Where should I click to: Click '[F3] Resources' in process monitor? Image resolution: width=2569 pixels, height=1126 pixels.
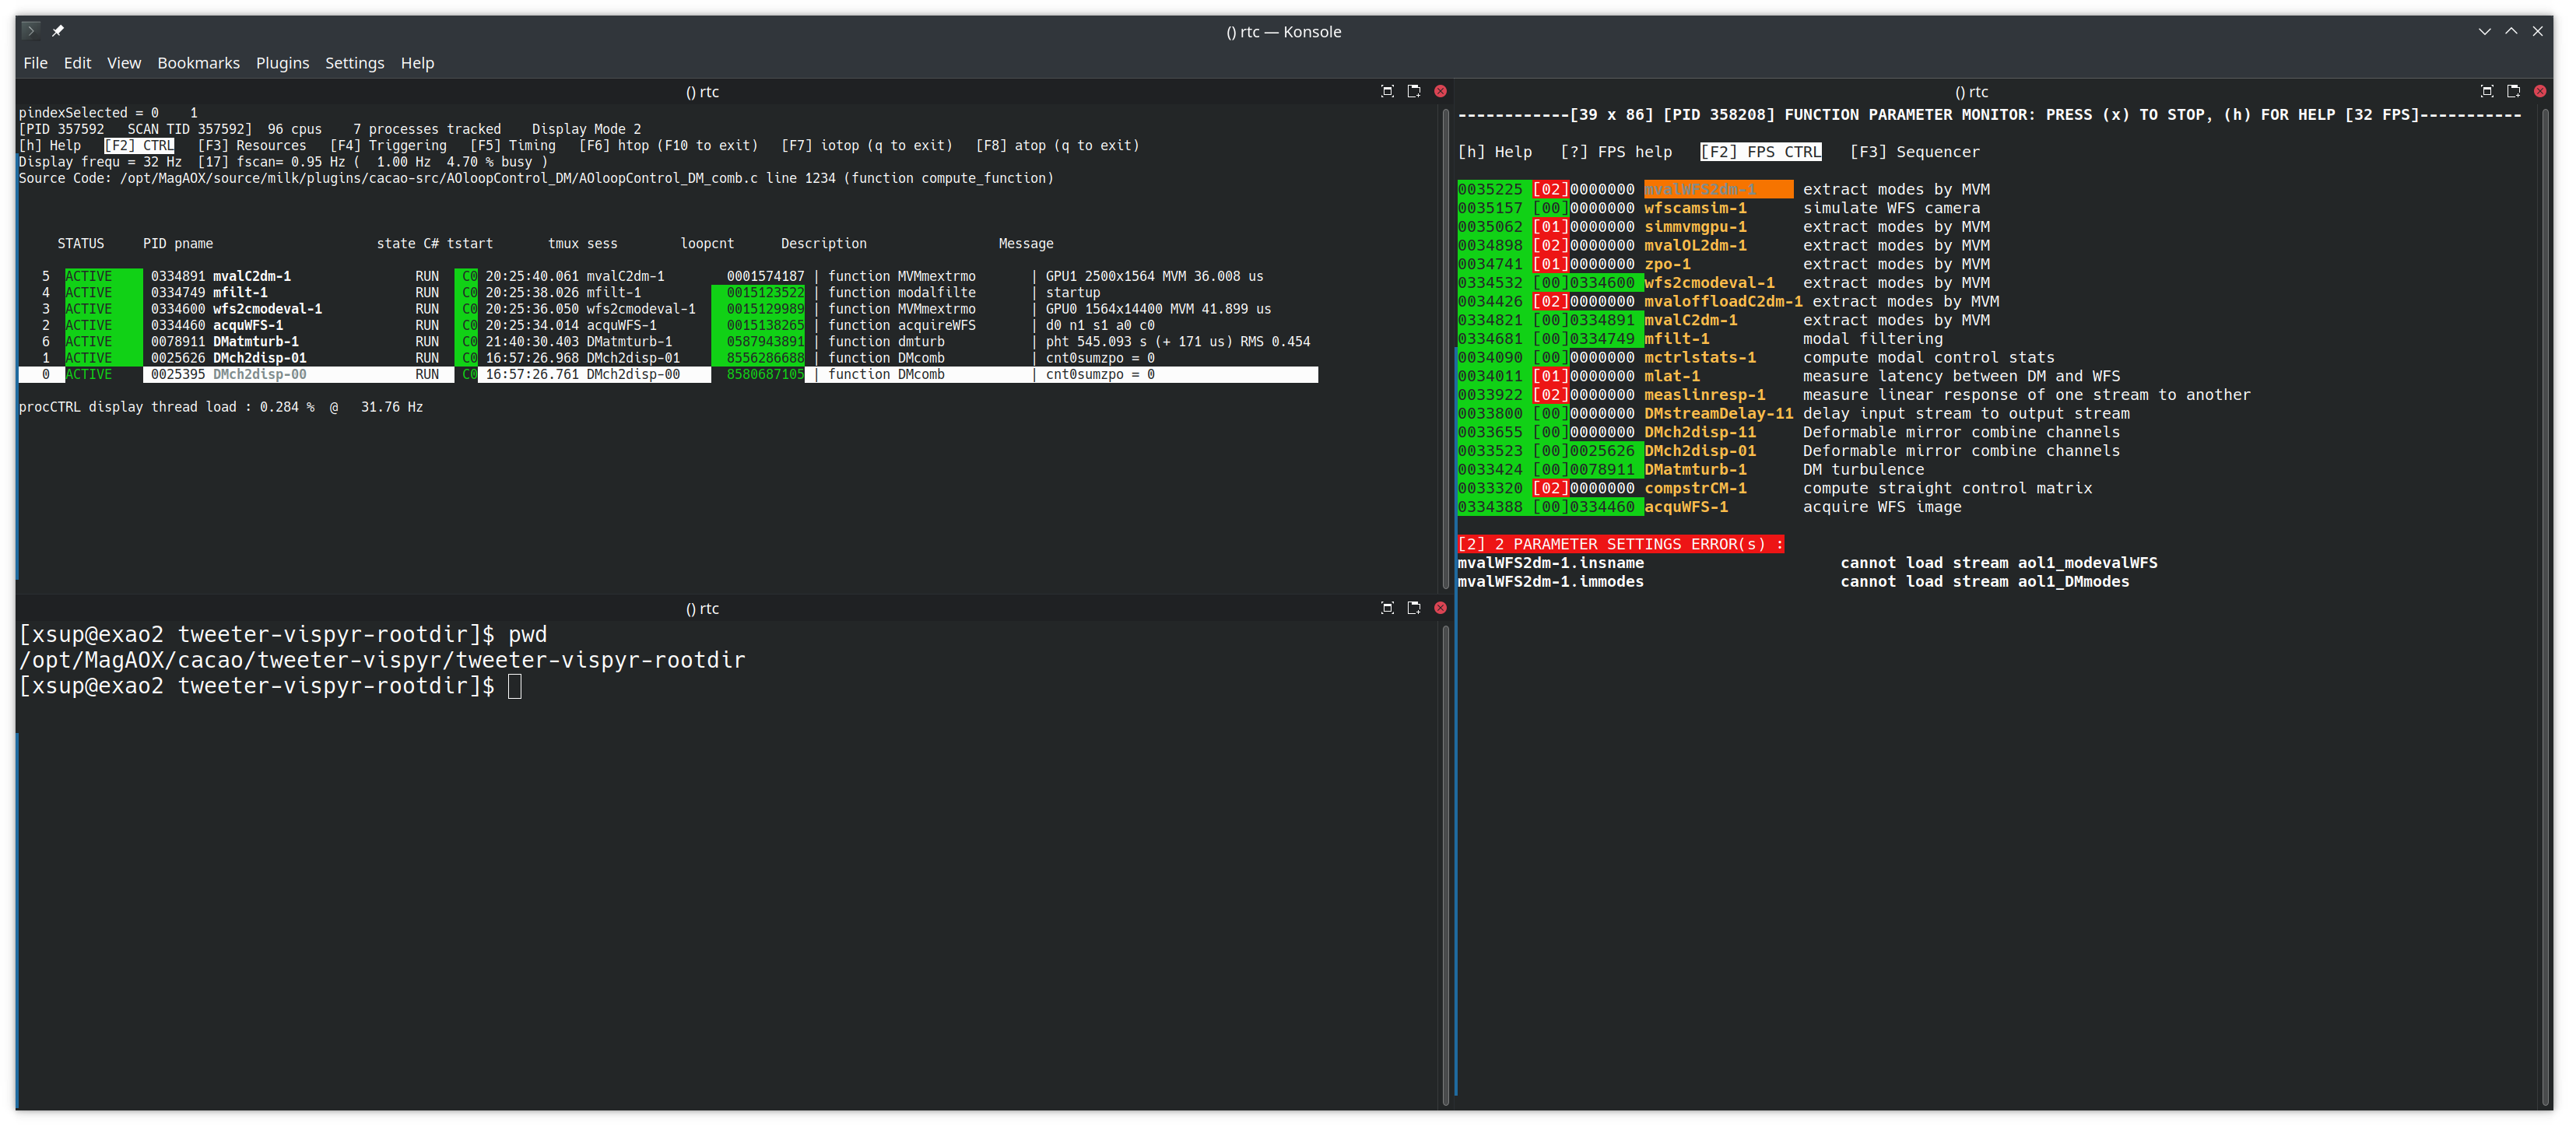coord(252,146)
